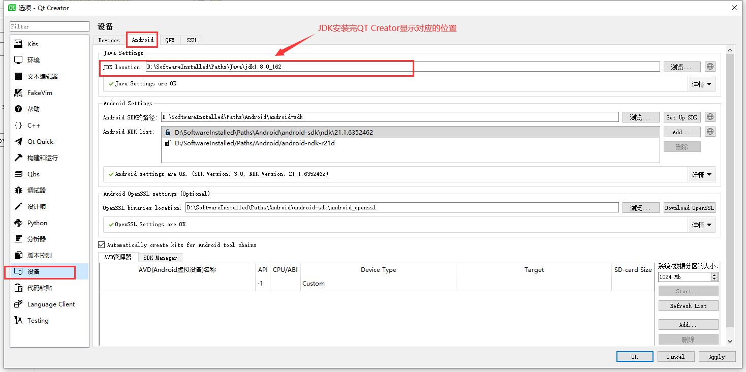Click the globe icon beside JDK location

[709, 66]
